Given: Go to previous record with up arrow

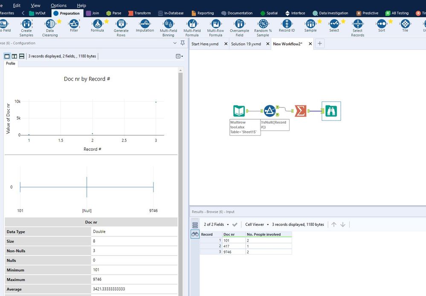Looking at the screenshot, I should tap(334, 224).
